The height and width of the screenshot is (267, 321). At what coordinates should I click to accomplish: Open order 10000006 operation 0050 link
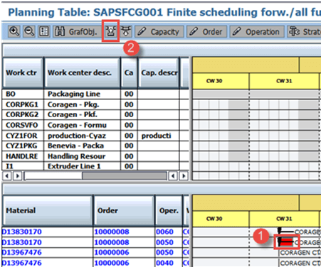(112, 253)
